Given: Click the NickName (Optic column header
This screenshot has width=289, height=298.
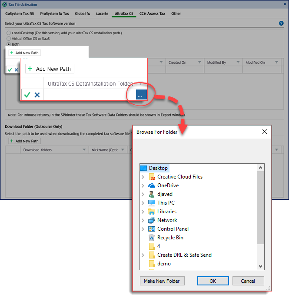Looking at the screenshot, I should click(108, 150).
